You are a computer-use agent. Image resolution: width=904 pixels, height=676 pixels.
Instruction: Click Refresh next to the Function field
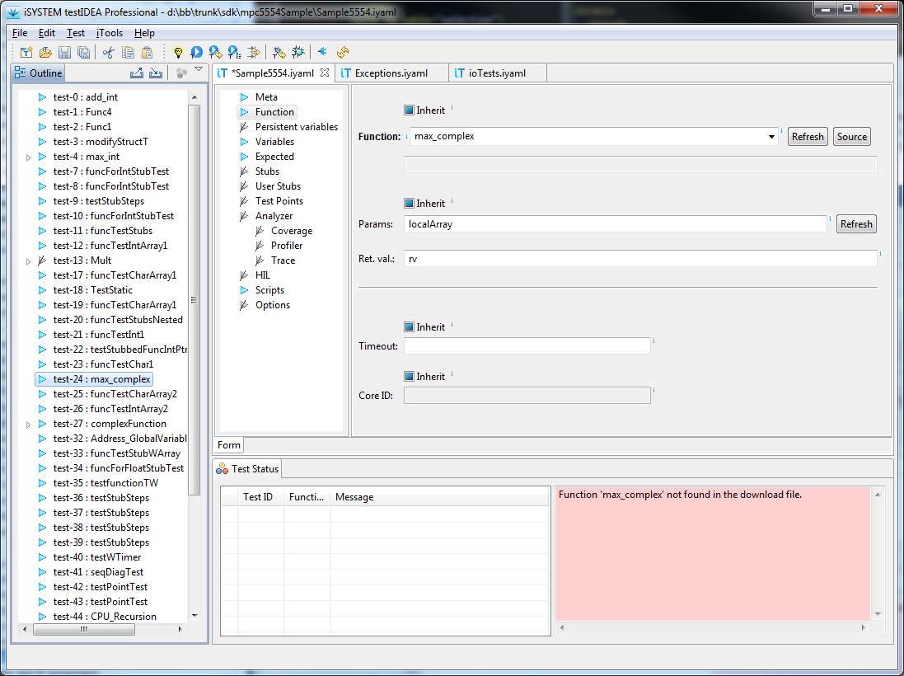[x=808, y=137]
